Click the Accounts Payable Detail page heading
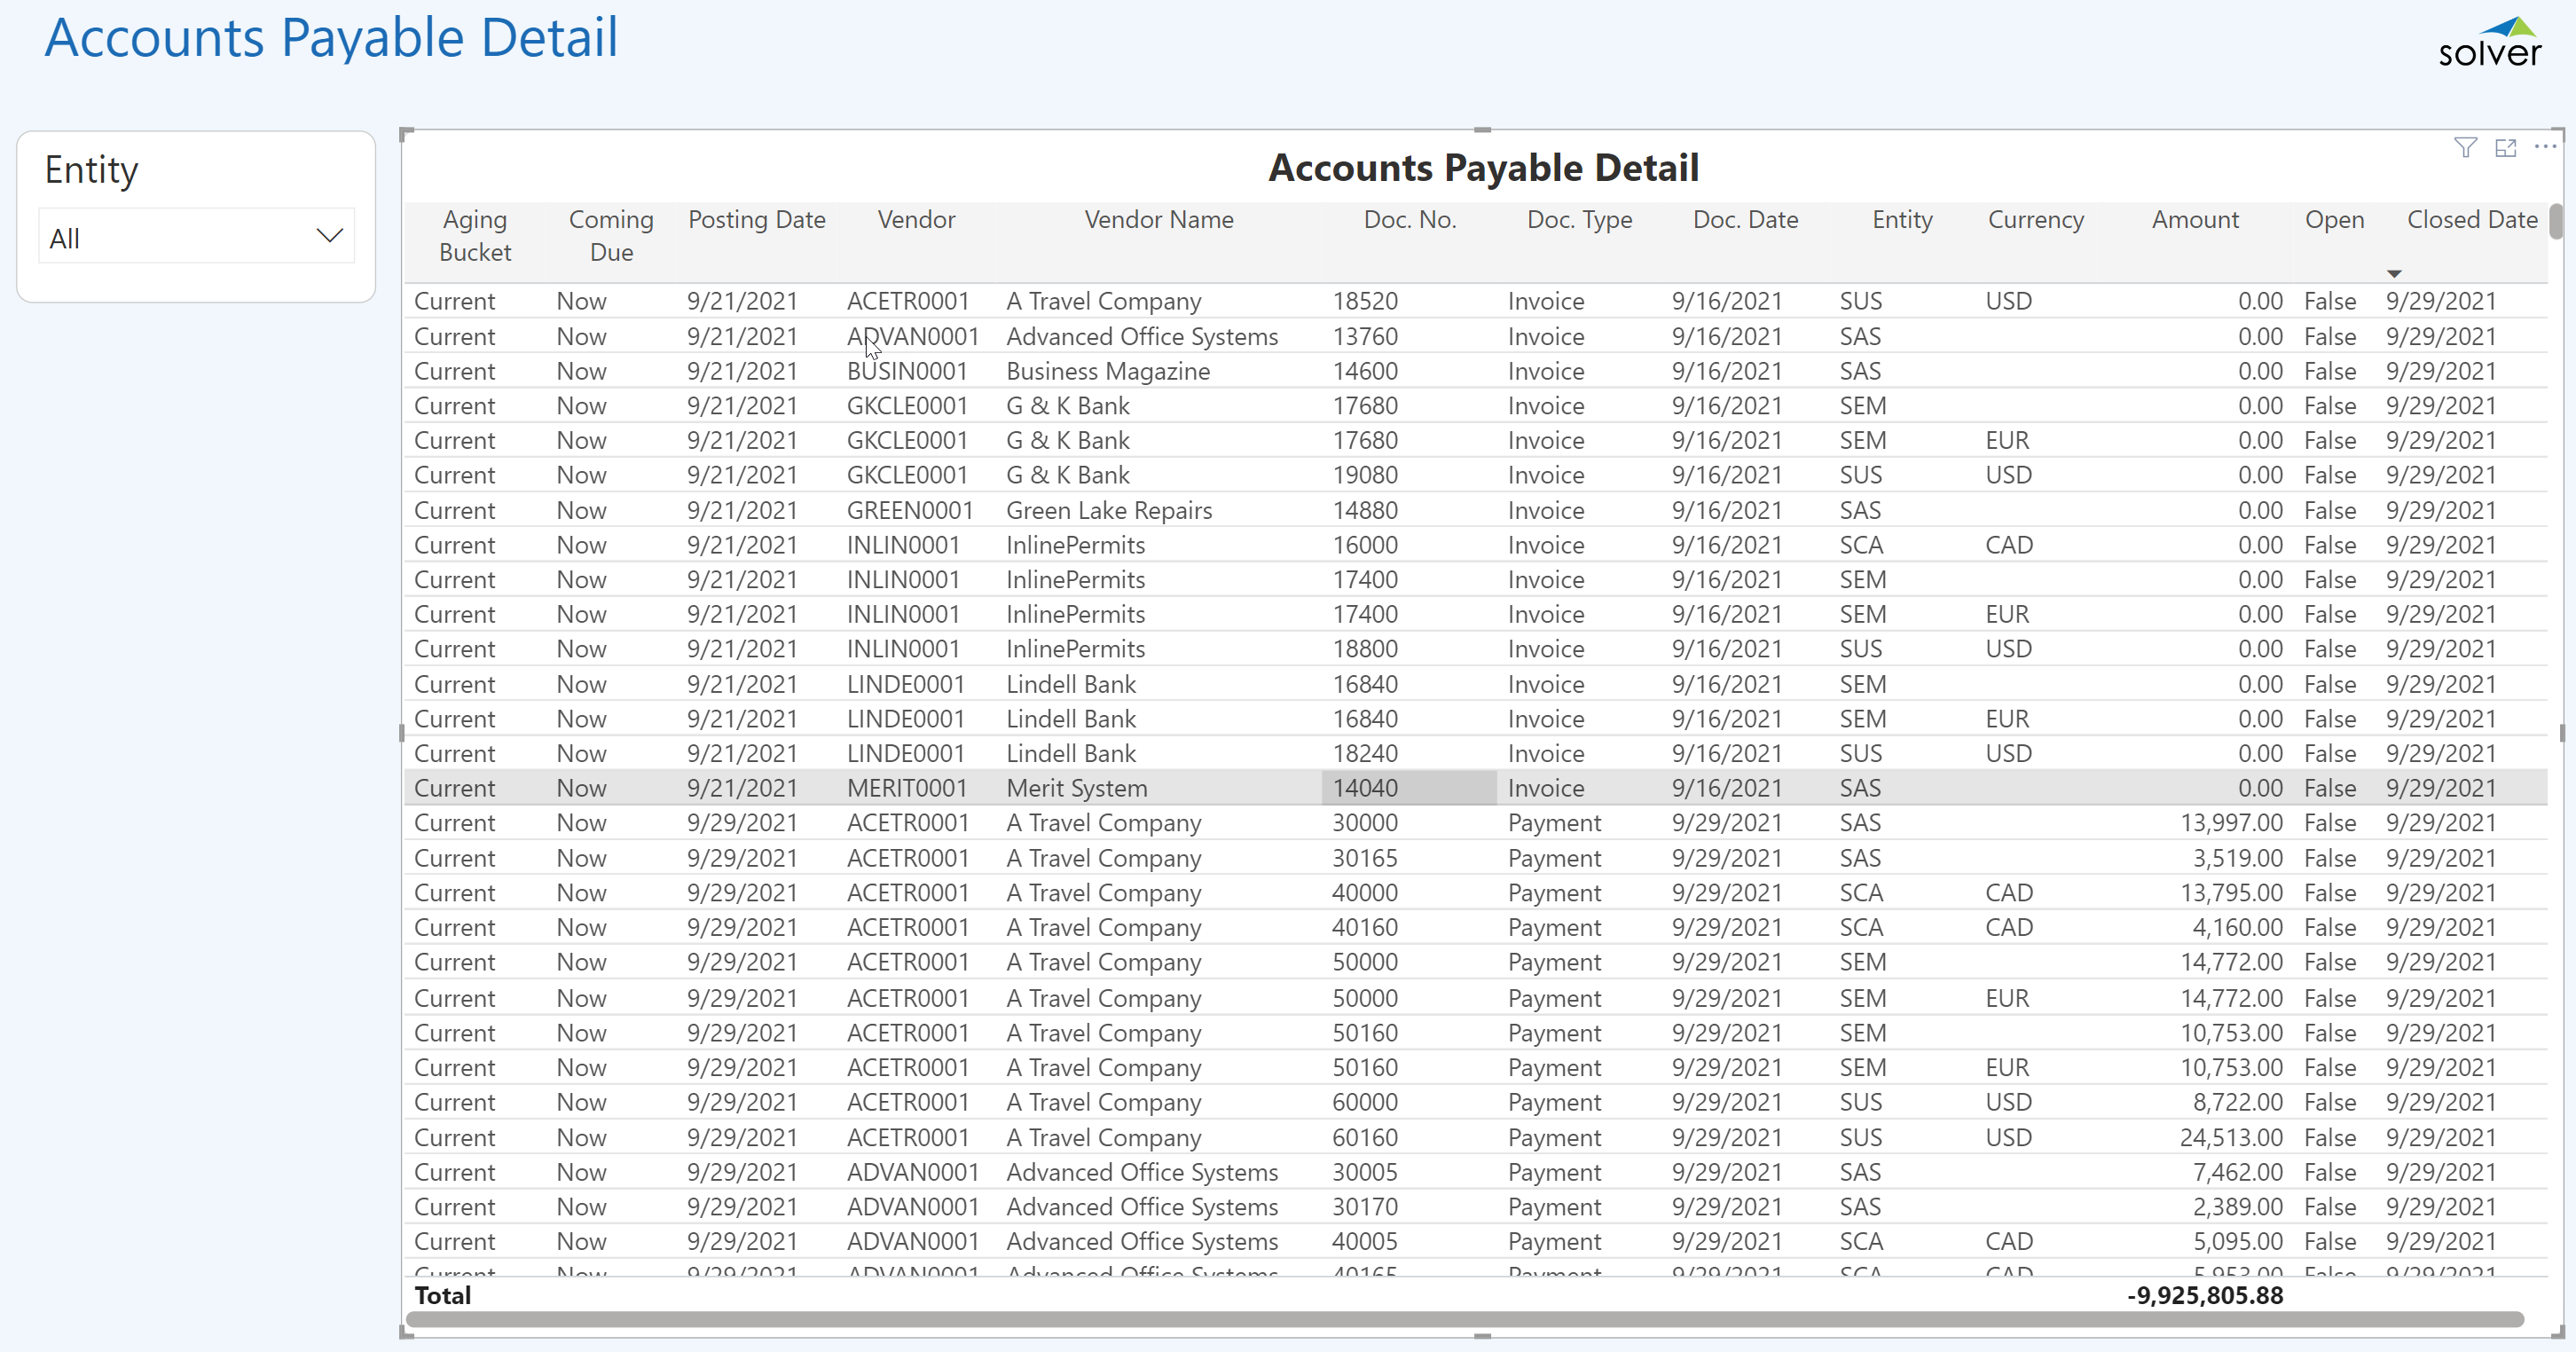Image resolution: width=2576 pixels, height=1352 pixels. click(331, 38)
